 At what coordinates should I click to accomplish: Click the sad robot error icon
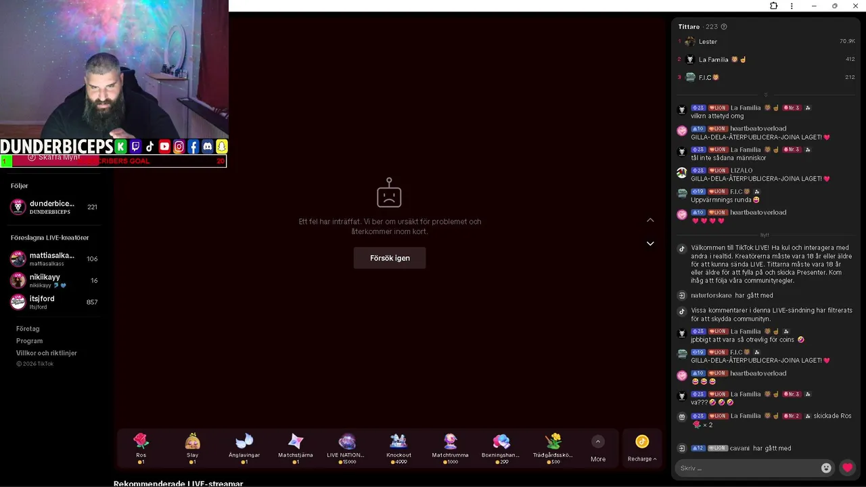pos(389,193)
